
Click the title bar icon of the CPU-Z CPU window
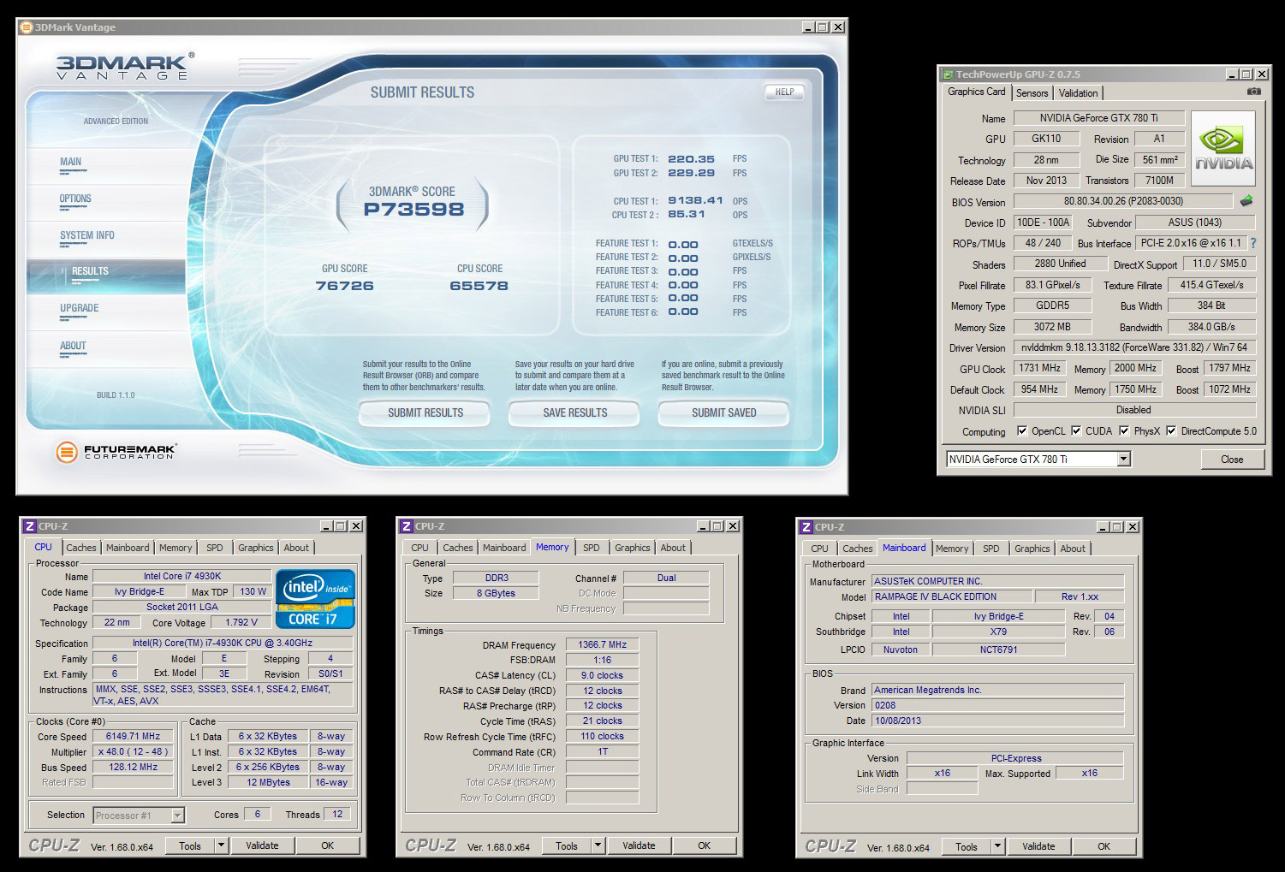(29, 526)
